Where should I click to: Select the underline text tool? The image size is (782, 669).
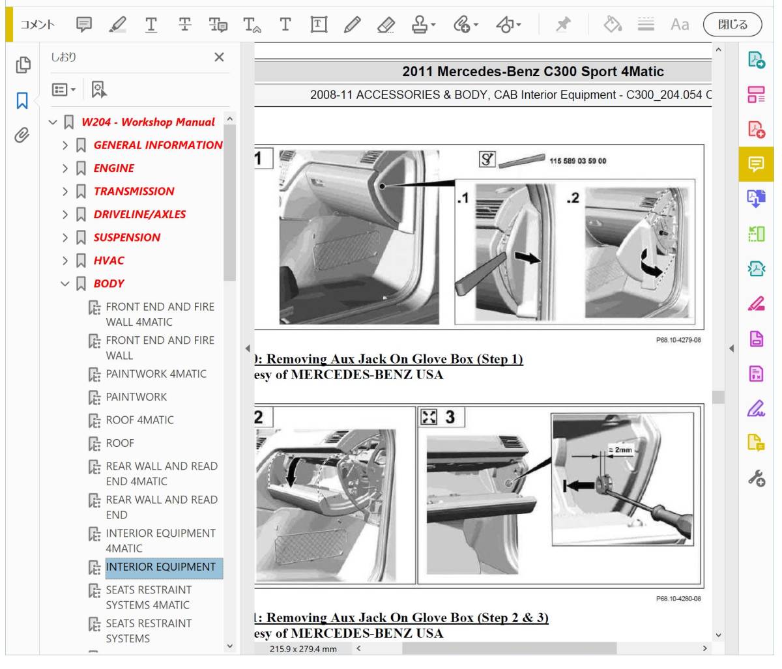point(151,25)
